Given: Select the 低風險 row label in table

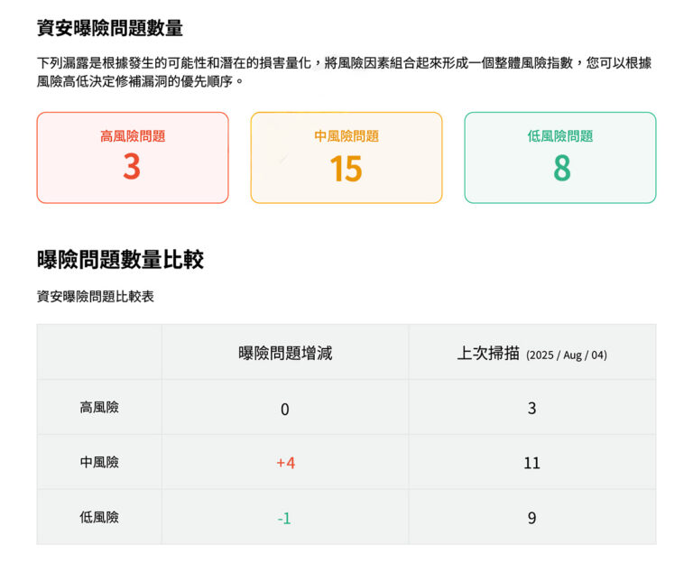Looking at the screenshot, I should click(x=99, y=517).
